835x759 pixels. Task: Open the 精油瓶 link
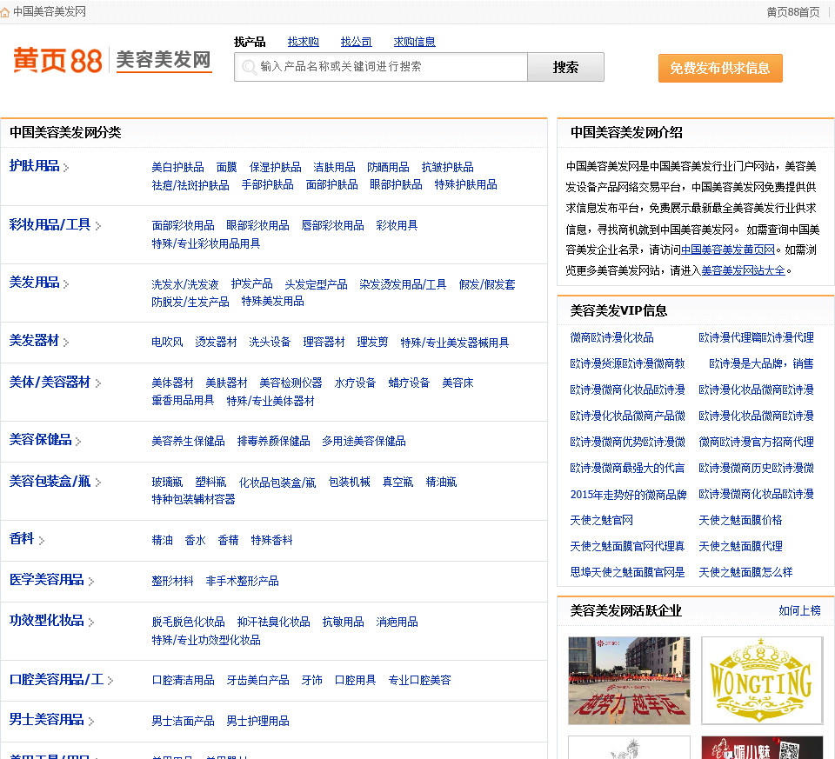coord(441,482)
